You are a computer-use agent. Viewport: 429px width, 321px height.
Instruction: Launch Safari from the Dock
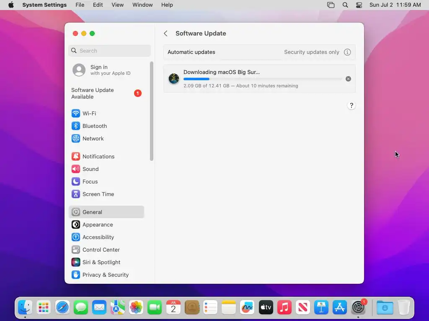[x=62, y=307]
